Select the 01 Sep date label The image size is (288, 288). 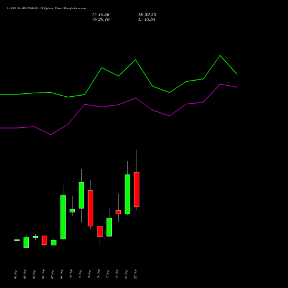(16, 274)
